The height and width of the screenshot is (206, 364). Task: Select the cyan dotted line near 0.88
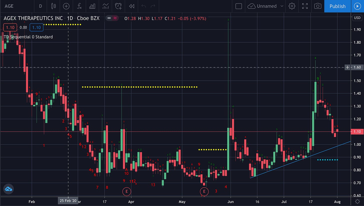328,160
